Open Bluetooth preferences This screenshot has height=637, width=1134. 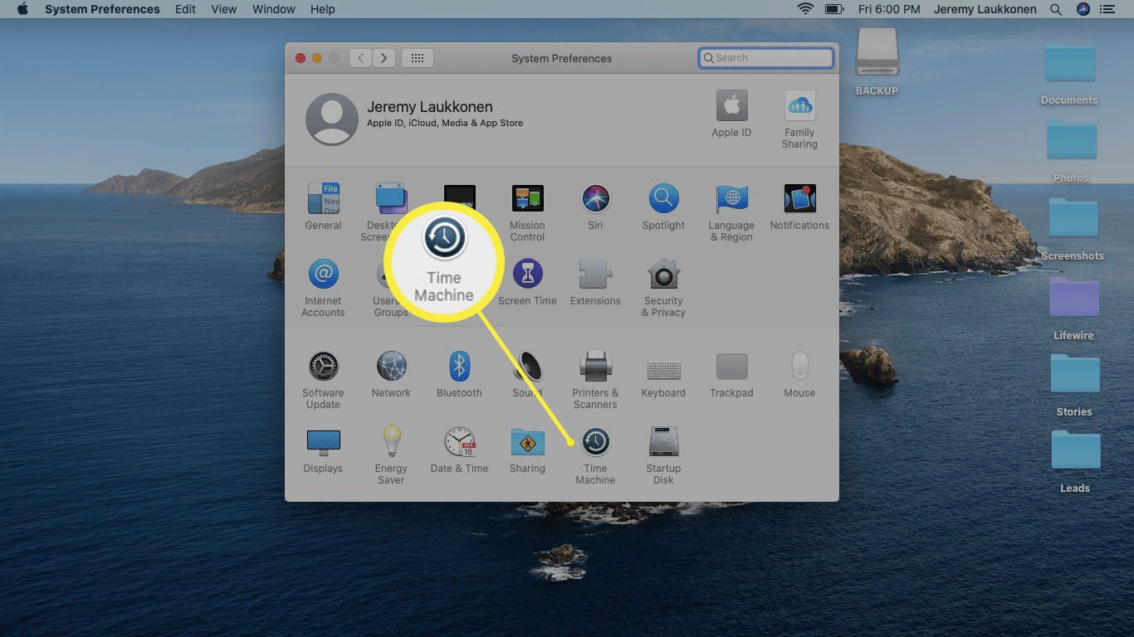[459, 366]
